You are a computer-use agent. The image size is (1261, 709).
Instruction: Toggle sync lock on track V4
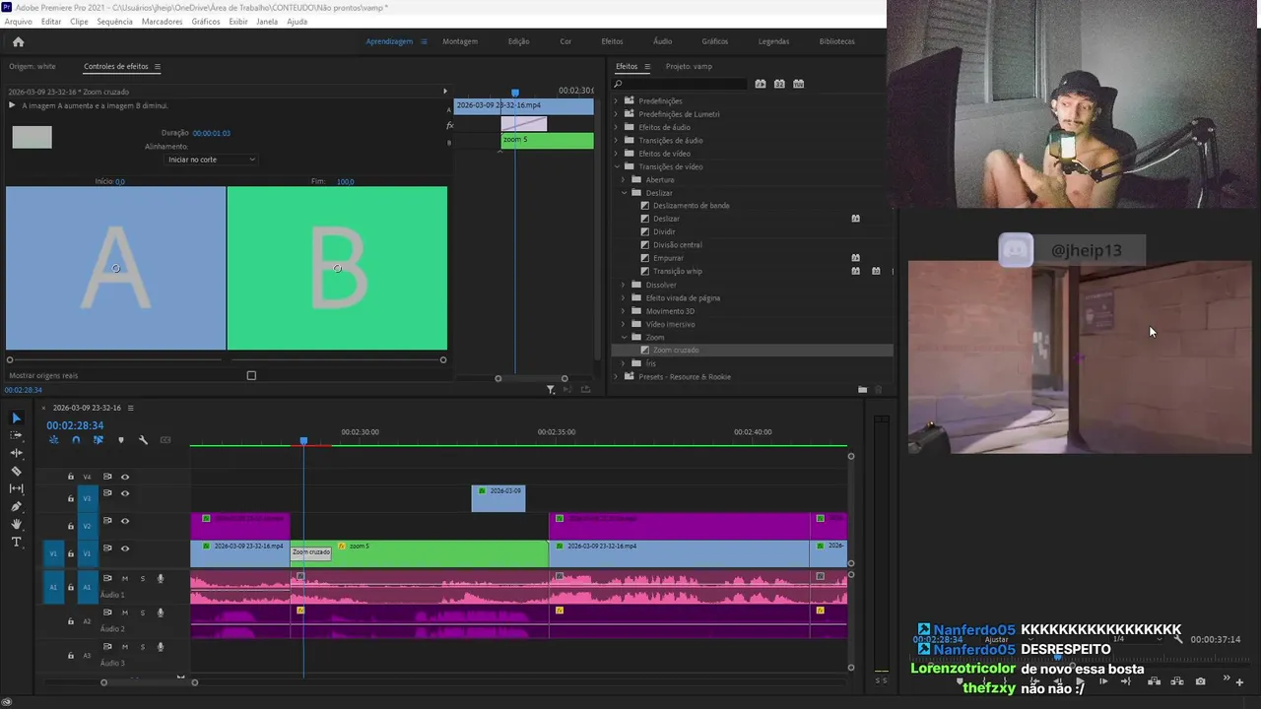107,477
